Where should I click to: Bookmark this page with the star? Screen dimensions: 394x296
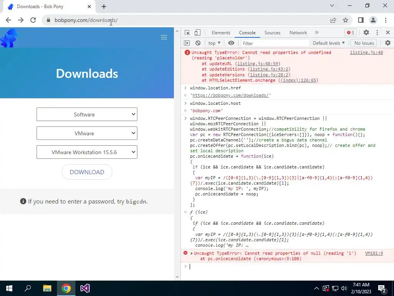pos(346,20)
